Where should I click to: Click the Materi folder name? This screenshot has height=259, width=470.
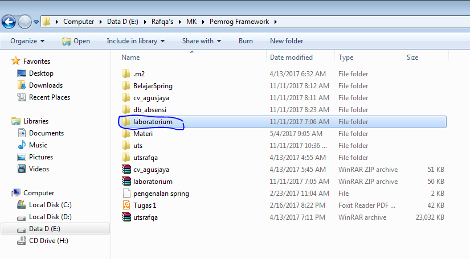[143, 134]
